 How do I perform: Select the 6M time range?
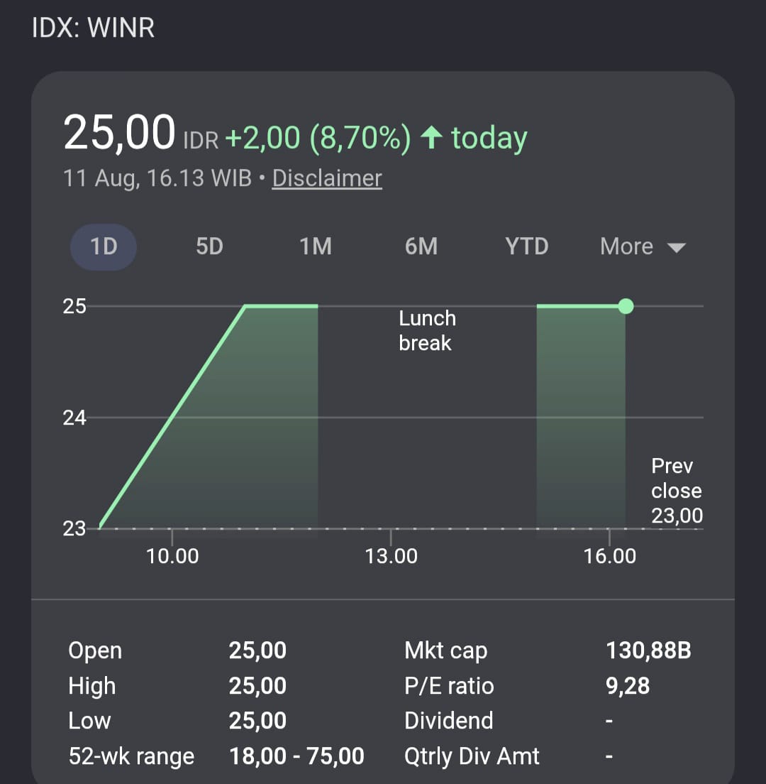[421, 247]
